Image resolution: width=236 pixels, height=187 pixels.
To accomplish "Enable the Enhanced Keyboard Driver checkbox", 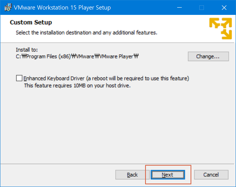I will coord(19,78).
